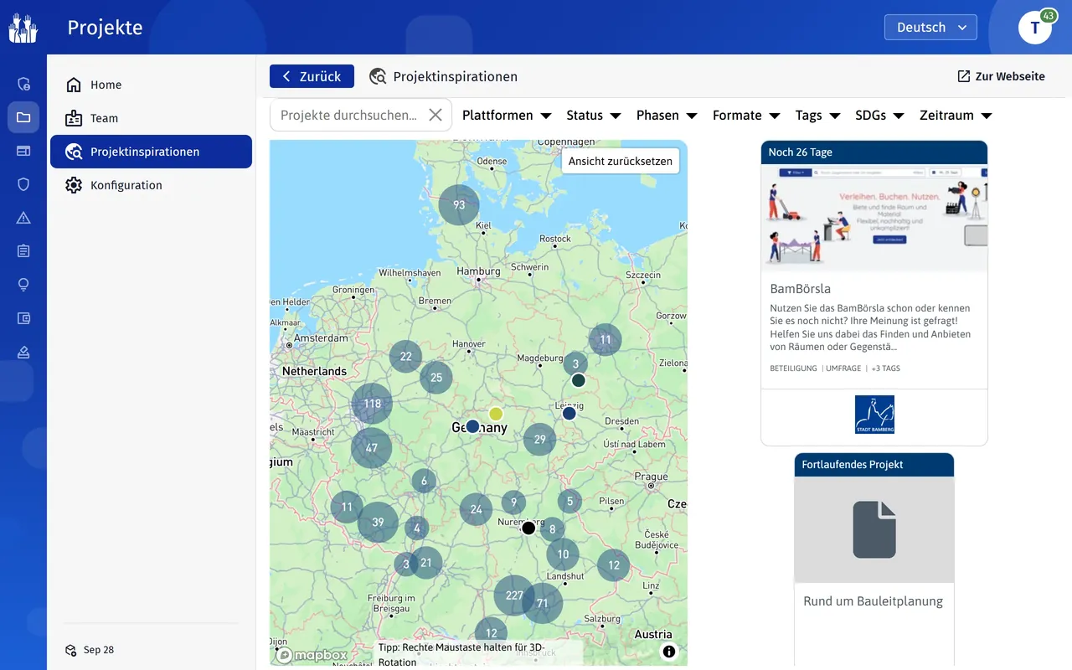The height and width of the screenshot is (670, 1072).
Task: Open the clipboard icon in the left rail
Action: (23, 251)
